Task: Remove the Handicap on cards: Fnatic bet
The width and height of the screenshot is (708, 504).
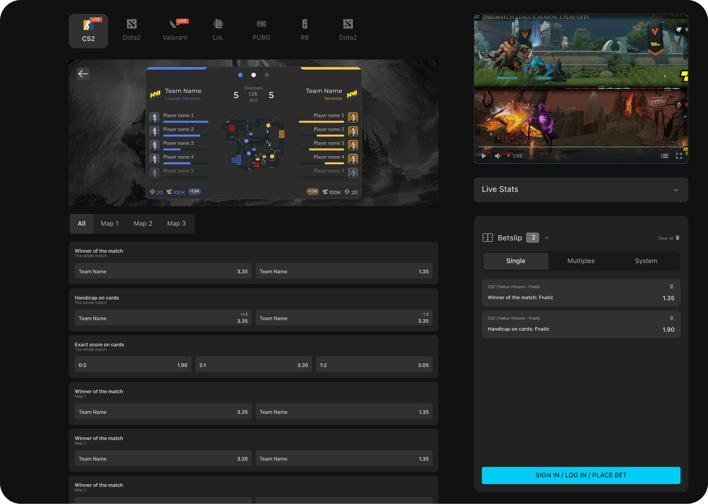Action: click(671, 318)
